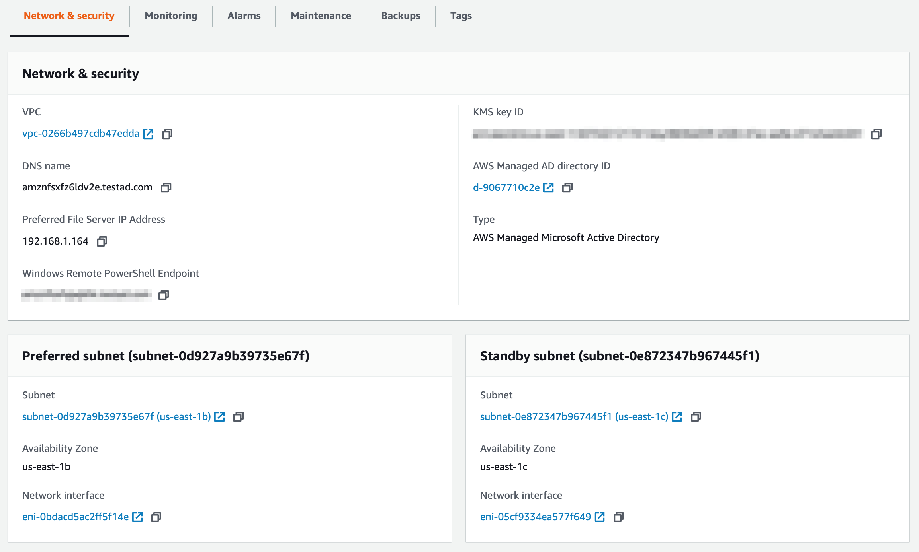The height and width of the screenshot is (552, 919).
Task: View the Tags tab
Action: [x=461, y=16]
